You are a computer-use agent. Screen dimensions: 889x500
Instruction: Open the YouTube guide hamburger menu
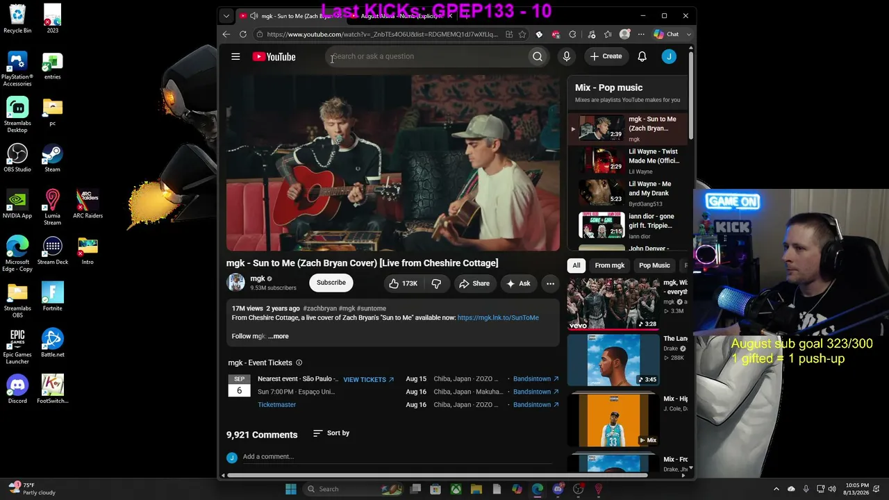[x=235, y=57]
